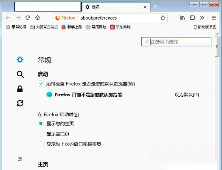Bookmark this page with the star
222x170 pixels.
click(x=163, y=18)
